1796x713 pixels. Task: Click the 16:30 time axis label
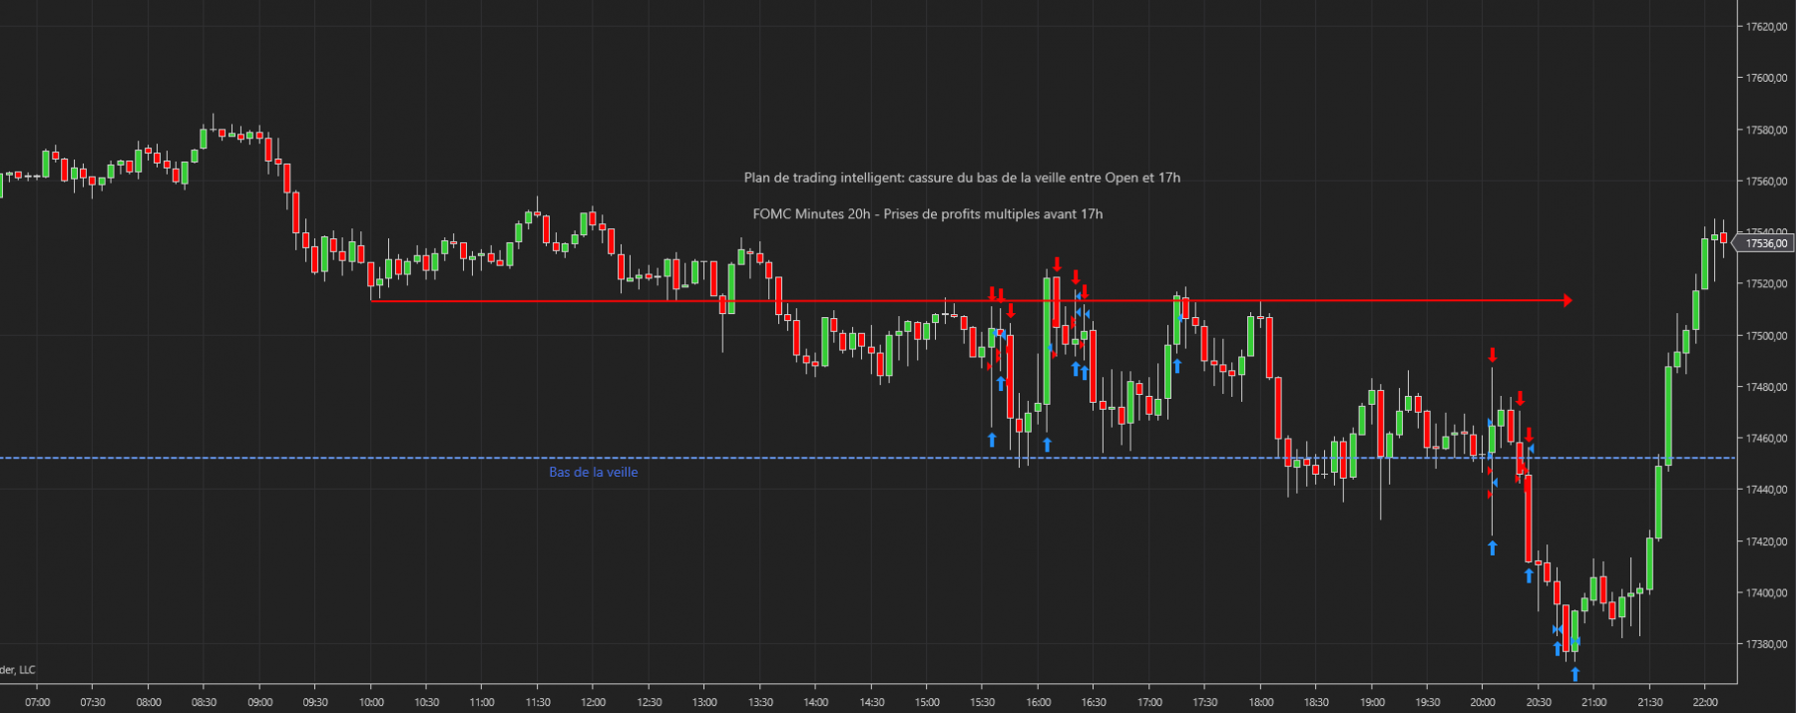(1094, 702)
